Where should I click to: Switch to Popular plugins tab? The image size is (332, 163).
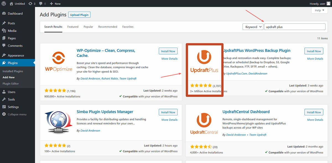pos(88,27)
